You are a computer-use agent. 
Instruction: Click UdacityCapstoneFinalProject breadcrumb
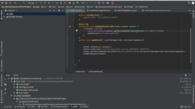16,7
